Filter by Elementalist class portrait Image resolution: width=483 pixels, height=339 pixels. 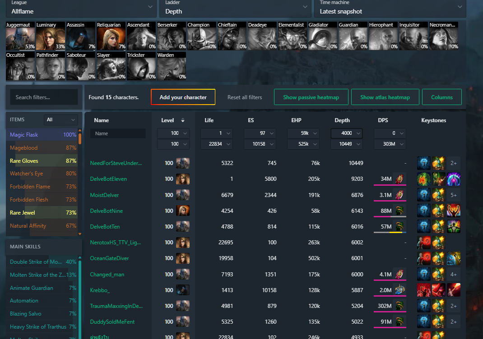tap(293, 36)
